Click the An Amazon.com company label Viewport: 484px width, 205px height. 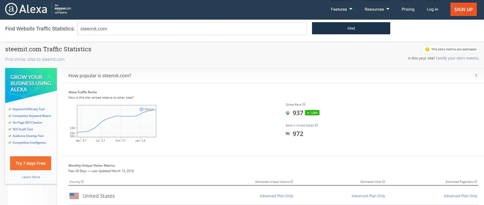tap(63, 9)
